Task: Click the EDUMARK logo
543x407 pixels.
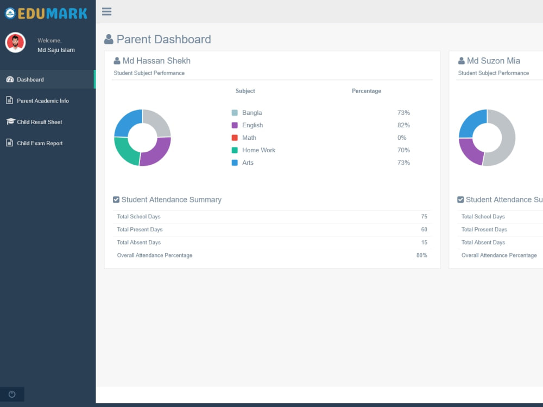Action: 46,14
